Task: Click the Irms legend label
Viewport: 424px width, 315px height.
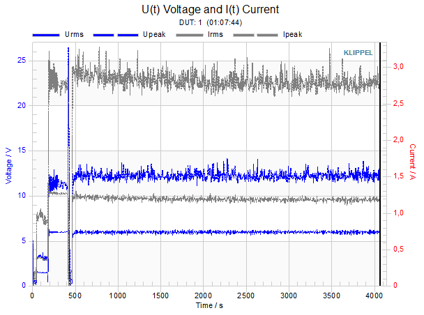Action: [x=215, y=35]
